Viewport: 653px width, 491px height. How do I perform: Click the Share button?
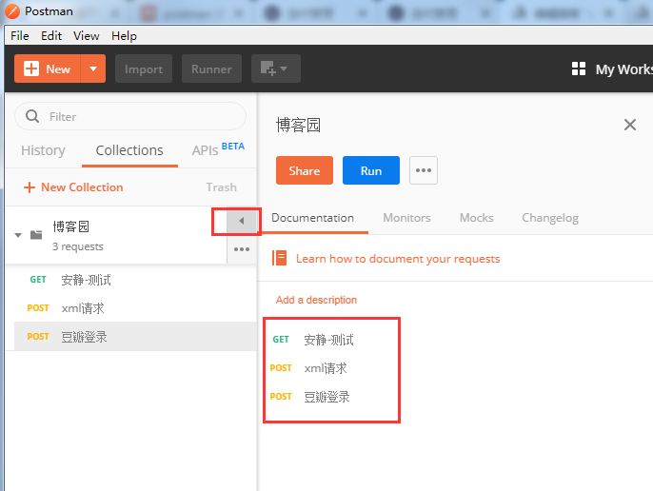coord(305,170)
